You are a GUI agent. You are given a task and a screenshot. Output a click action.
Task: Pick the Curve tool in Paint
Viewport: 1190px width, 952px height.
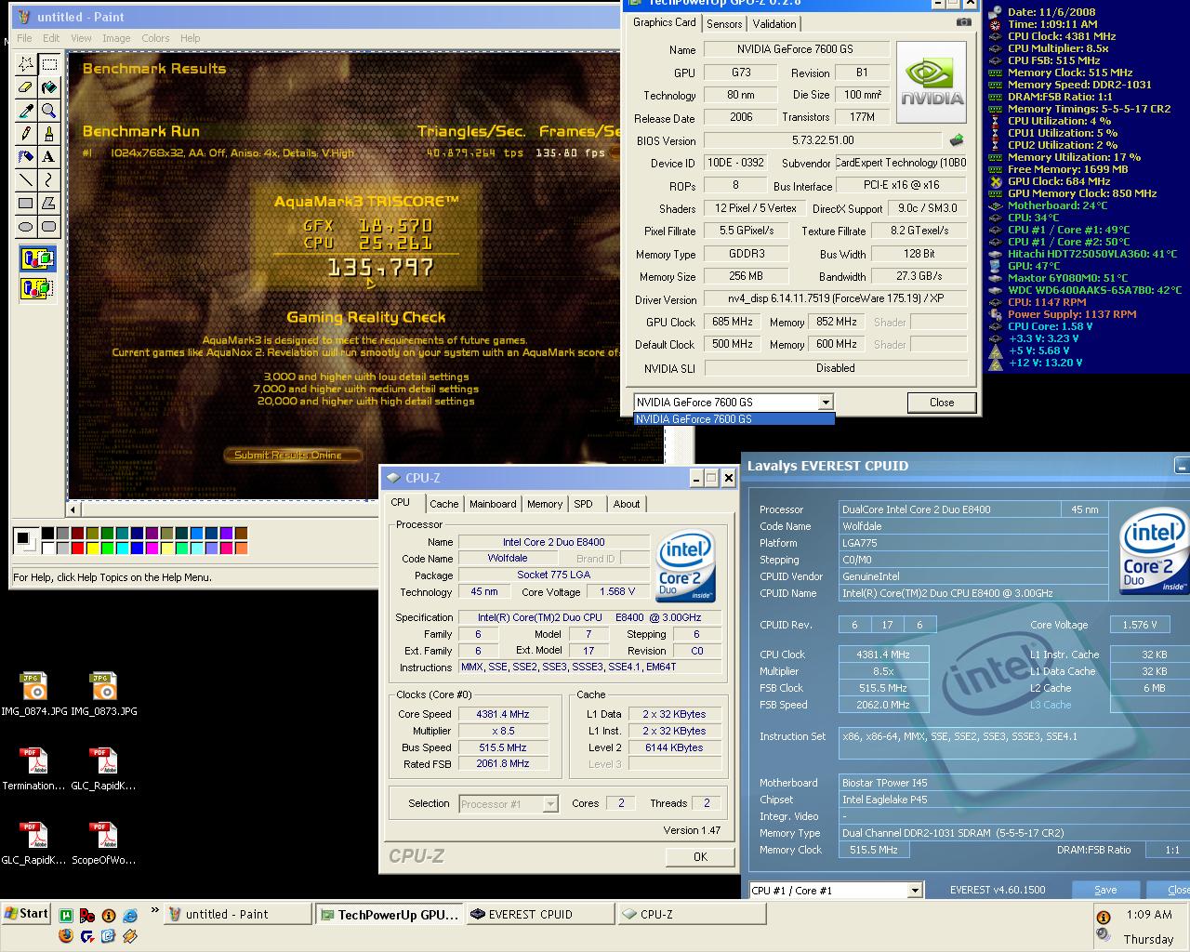pyautogui.click(x=49, y=180)
